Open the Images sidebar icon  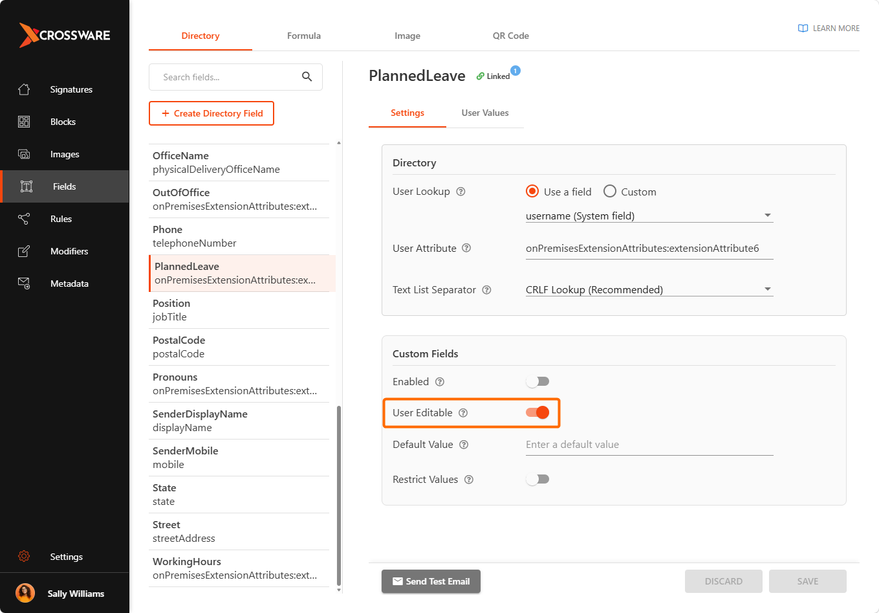(24, 154)
